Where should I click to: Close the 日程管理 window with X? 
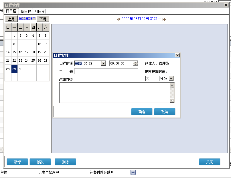tap(226, 5)
